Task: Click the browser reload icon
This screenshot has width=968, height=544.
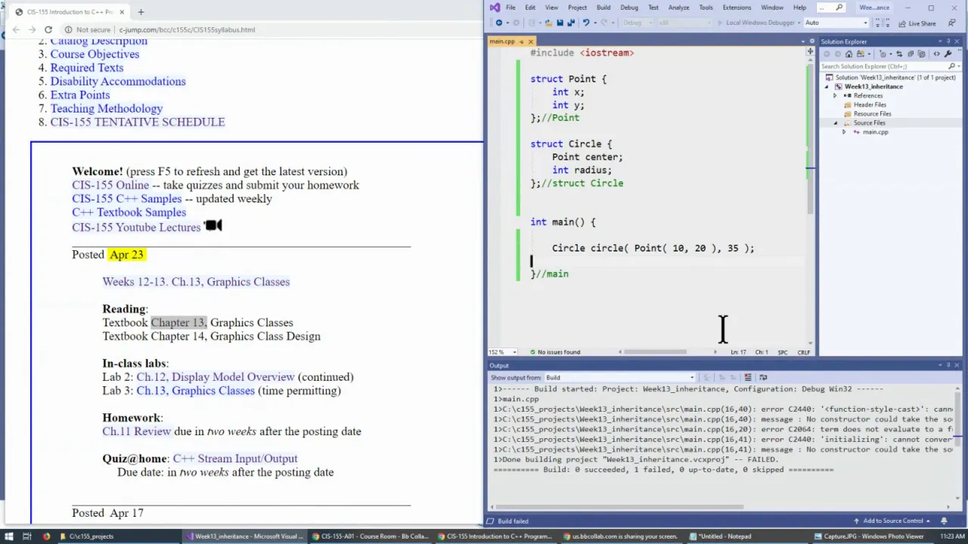Action: [x=48, y=29]
